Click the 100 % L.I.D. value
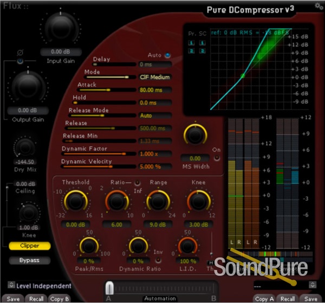The width and height of the screenshot is (325, 303). click(188, 261)
